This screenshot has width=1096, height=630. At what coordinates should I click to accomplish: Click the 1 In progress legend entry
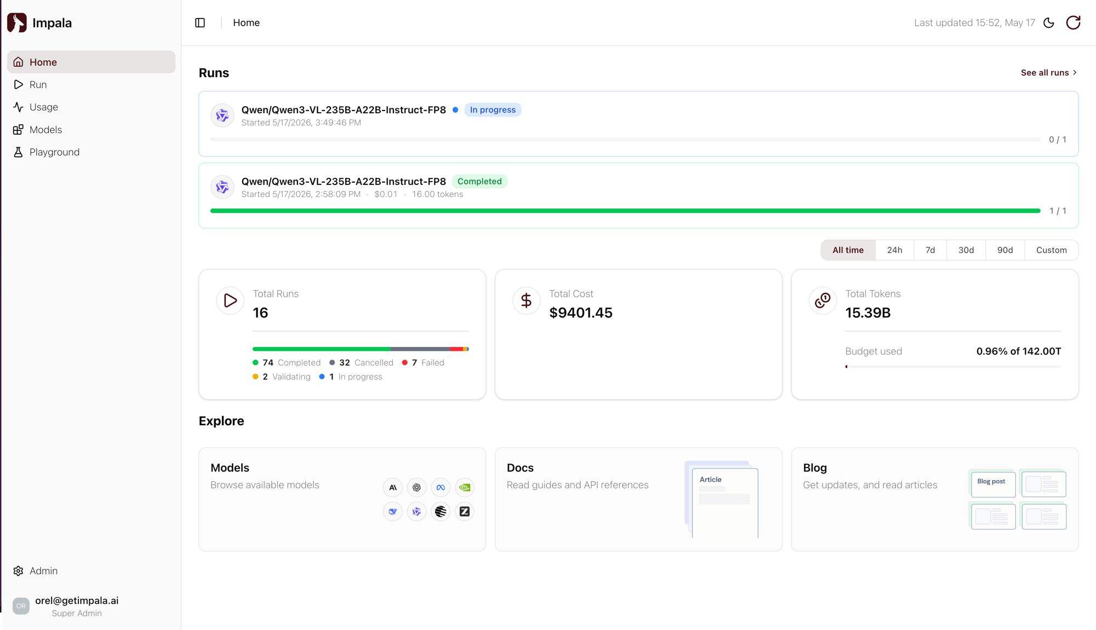tap(351, 377)
